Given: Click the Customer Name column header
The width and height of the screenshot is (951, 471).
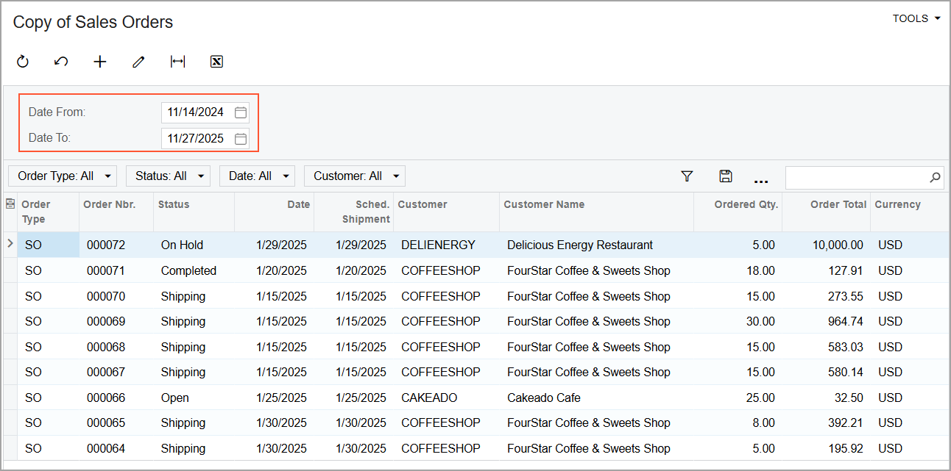Looking at the screenshot, I should [x=544, y=205].
